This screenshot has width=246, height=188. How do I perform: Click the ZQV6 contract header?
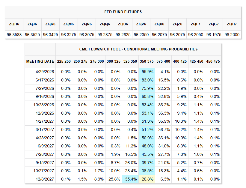141,24
